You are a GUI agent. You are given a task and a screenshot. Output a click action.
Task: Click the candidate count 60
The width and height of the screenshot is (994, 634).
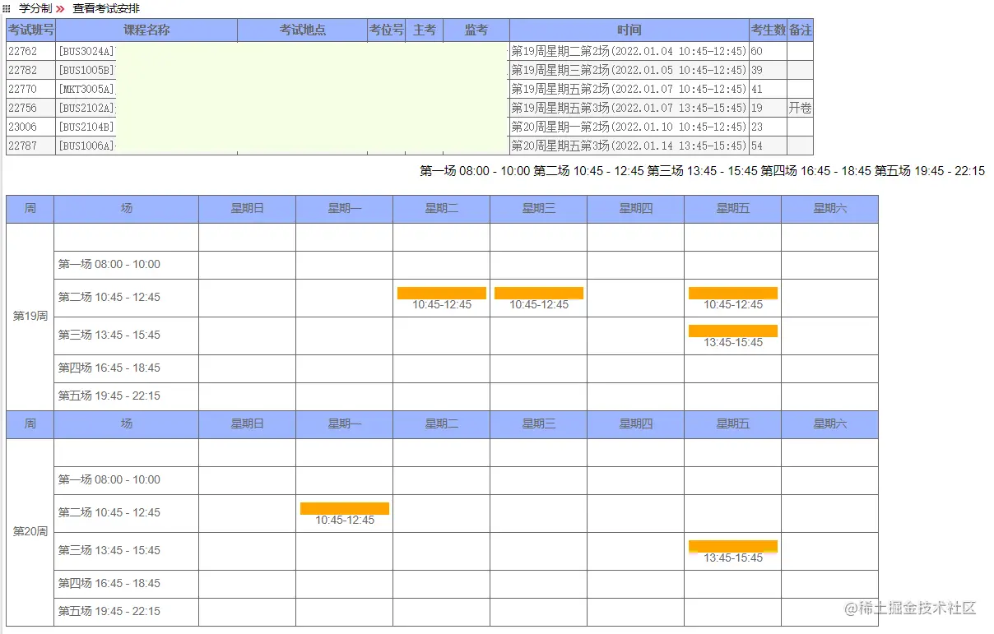(x=757, y=51)
